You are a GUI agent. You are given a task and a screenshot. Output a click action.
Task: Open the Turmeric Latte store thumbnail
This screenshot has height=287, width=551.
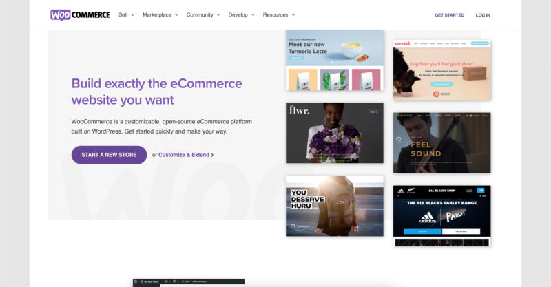pyautogui.click(x=335, y=60)
